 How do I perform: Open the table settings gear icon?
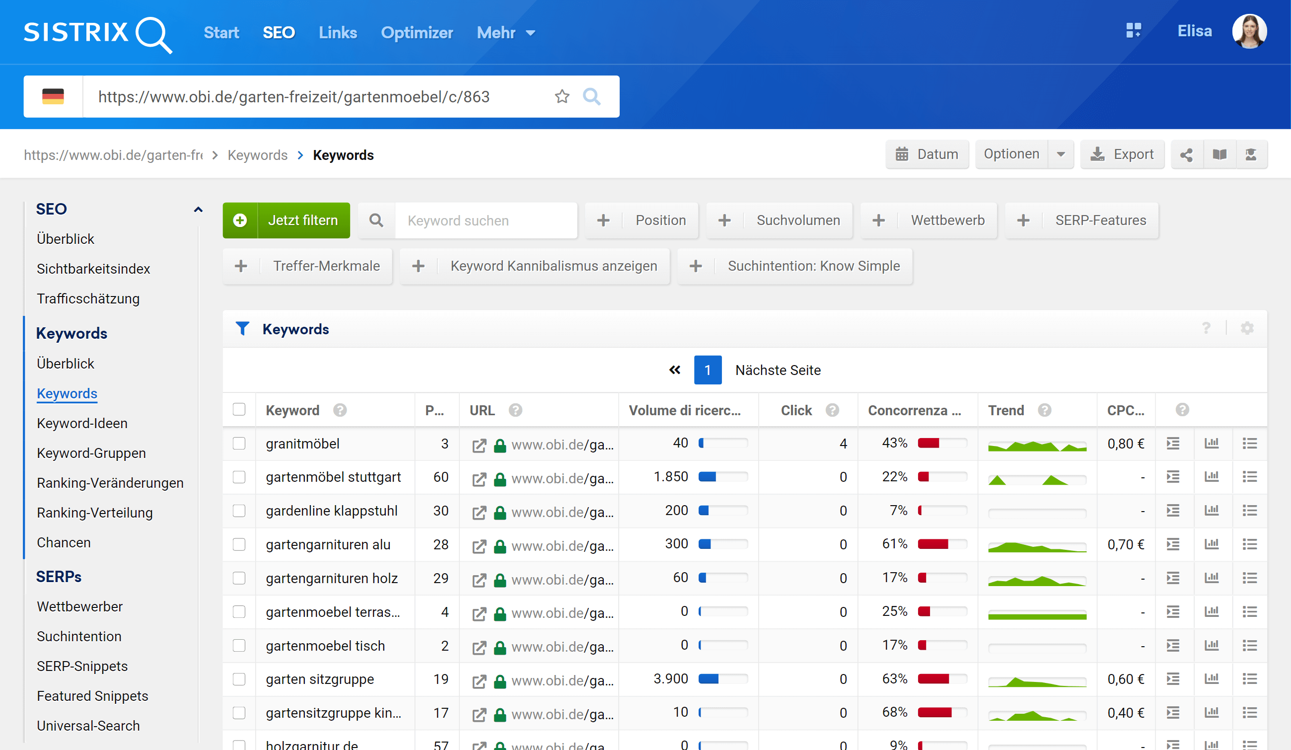tap(1247, 328)
